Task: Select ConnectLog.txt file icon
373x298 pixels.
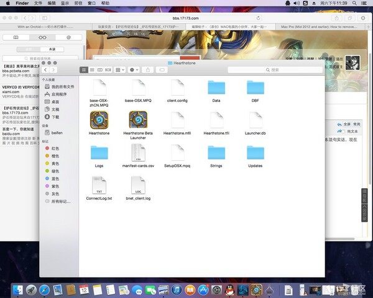Action: tap(99, 185)
